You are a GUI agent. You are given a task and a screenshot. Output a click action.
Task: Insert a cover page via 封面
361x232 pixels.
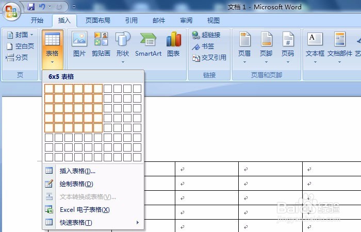click(x=20, y=35)
